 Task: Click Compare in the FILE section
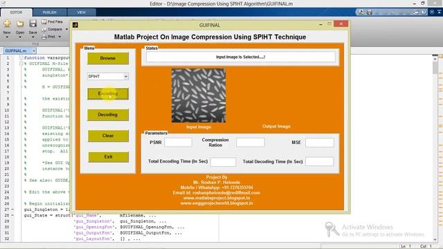[53, 29]
